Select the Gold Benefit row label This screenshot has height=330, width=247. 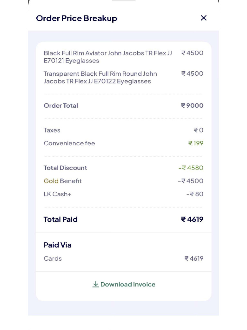pos(63,181)
